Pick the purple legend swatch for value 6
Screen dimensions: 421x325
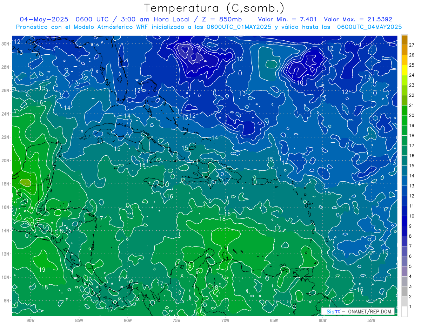tap(405, 251)
